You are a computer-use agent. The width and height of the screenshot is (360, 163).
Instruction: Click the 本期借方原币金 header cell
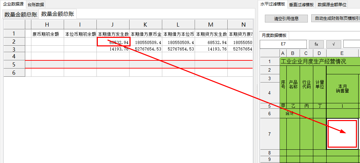pos(146,34)
